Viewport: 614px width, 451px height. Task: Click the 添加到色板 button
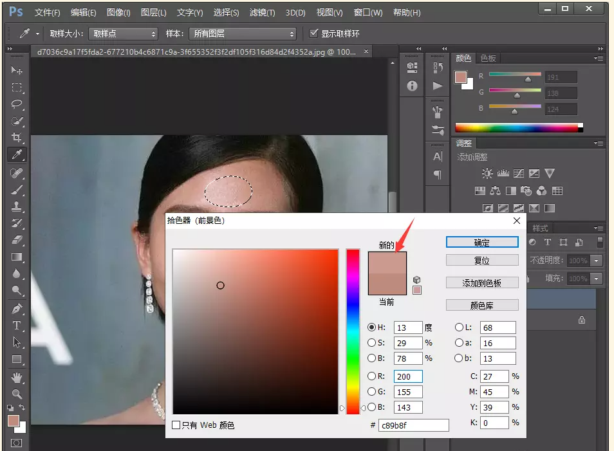click(482, 283)
